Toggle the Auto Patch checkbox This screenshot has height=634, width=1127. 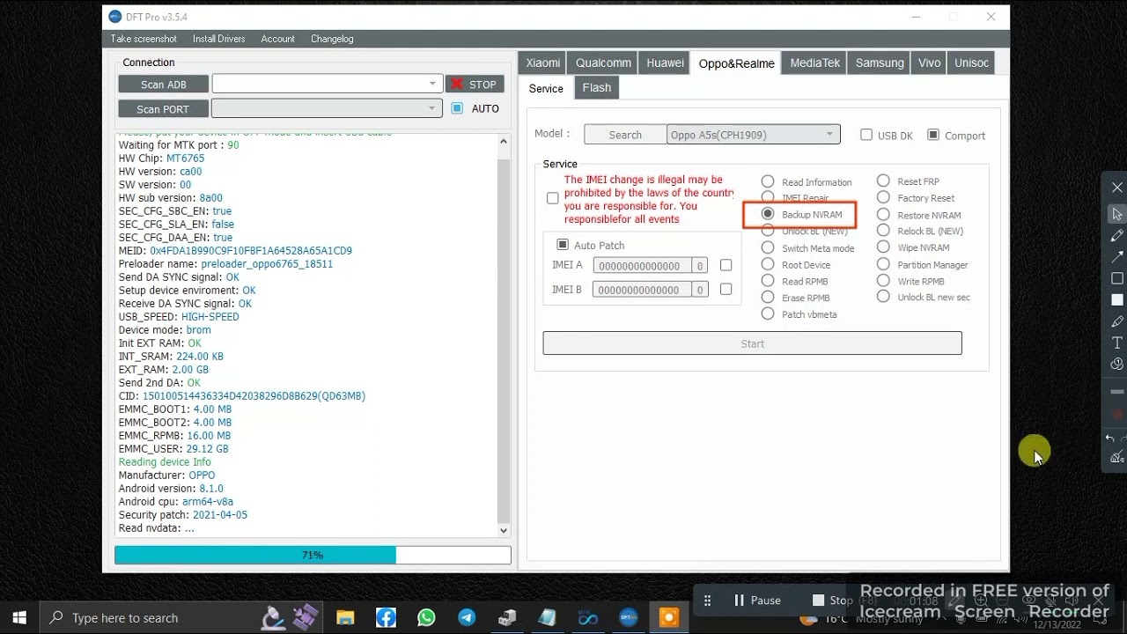pyautogui.click(x=563, y=244)
